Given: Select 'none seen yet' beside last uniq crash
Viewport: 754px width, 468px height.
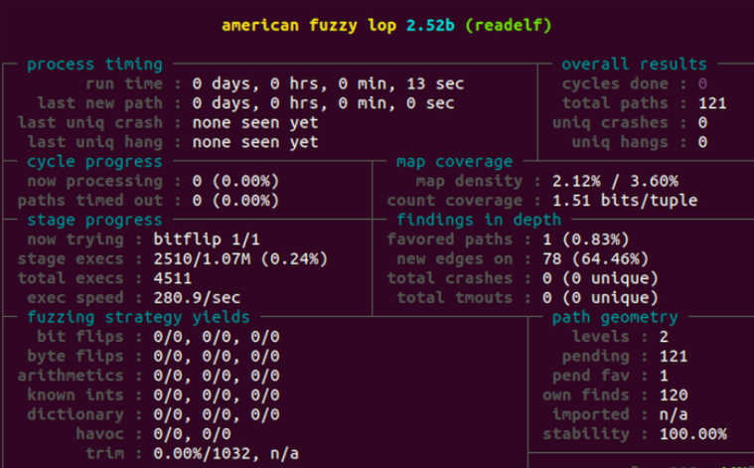Looking at the screenshot, I should [x=255, y=122].
